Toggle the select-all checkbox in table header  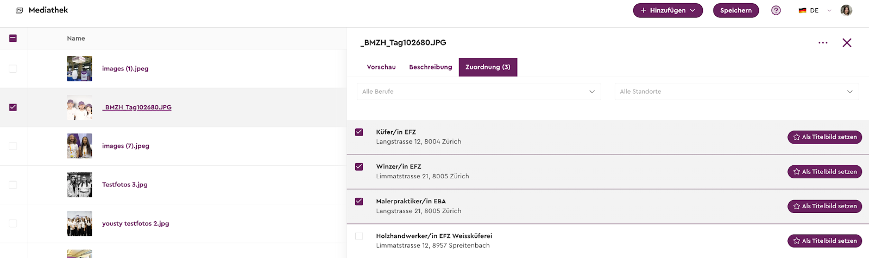[x=13, y=38]
